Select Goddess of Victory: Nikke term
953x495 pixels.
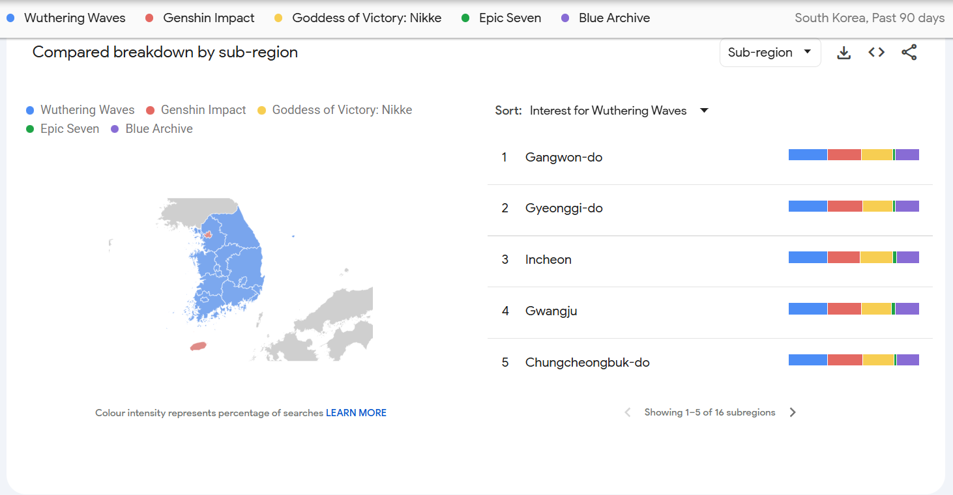(366, 18)
